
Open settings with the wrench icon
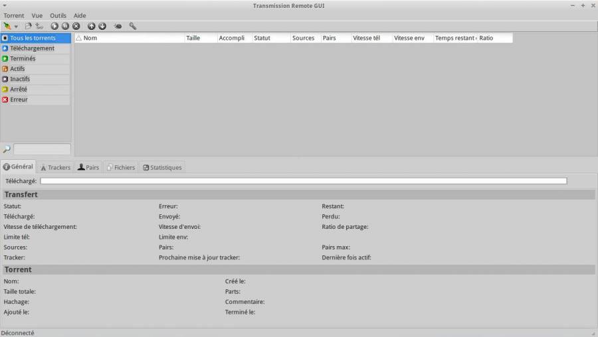133,26
